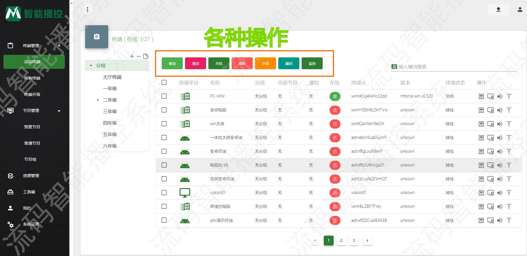Expand the 二年级 tree node arrow
Screen dimensions: 527x256
[98, 100]
